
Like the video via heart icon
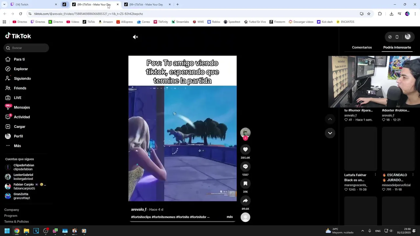click(245, 149)
